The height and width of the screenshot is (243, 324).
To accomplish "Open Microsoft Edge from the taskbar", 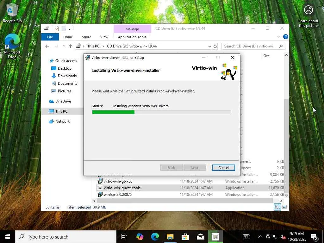I will point(155,237).
